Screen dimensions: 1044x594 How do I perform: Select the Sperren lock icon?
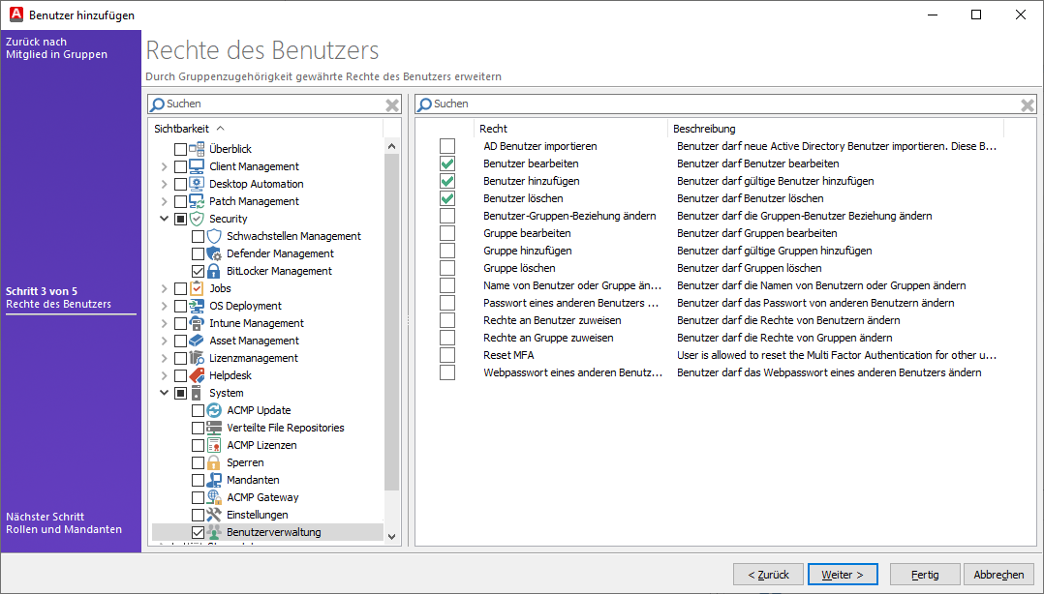point(213,461)
